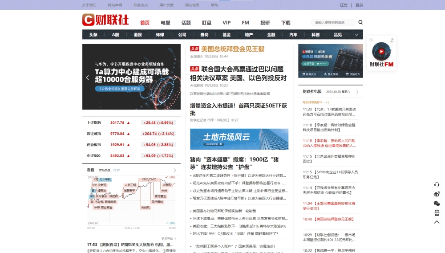This screenshot has width=445, height=253.
Task: Click 创业板指 index row
Action: tap(131, 145)
